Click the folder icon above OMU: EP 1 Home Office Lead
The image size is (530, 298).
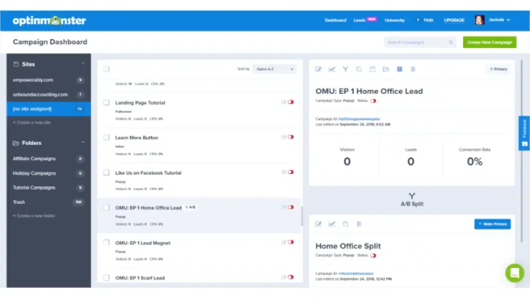386,69
